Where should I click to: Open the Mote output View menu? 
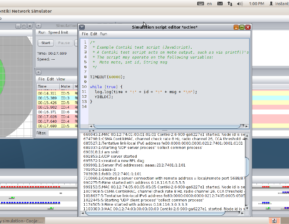(61, 79)
